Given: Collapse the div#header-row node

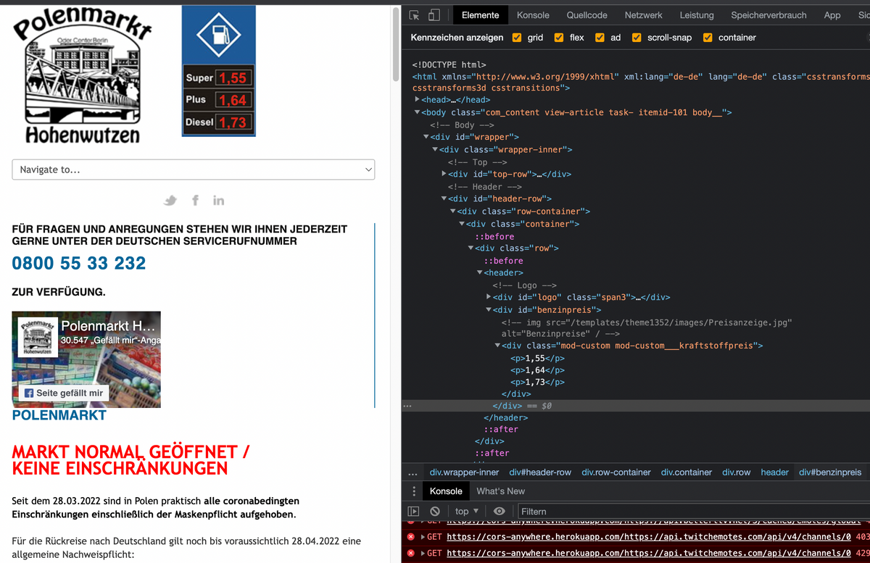Looking at the screenshot, I should click(x=444, y=199).
